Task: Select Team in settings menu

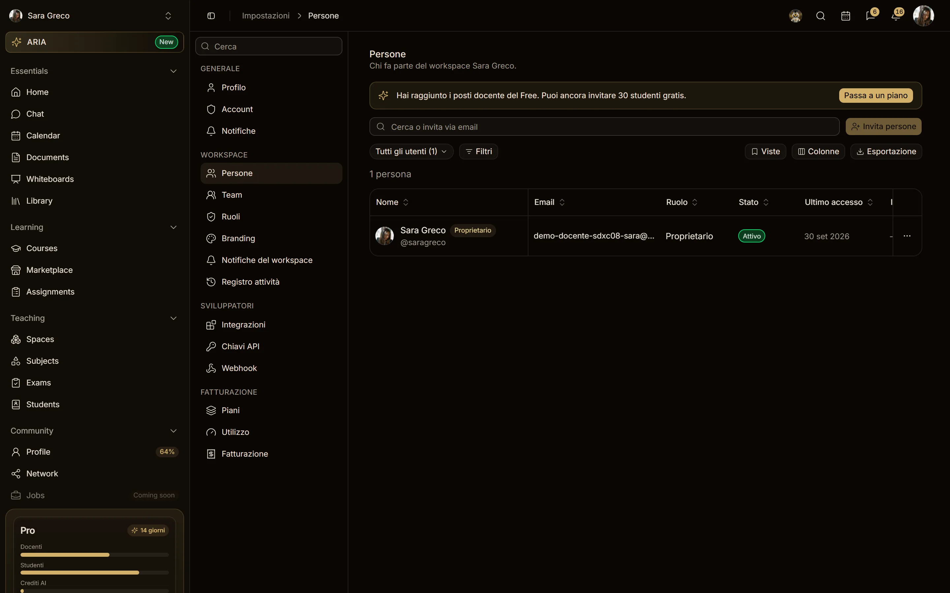Action: pos(271,195)
